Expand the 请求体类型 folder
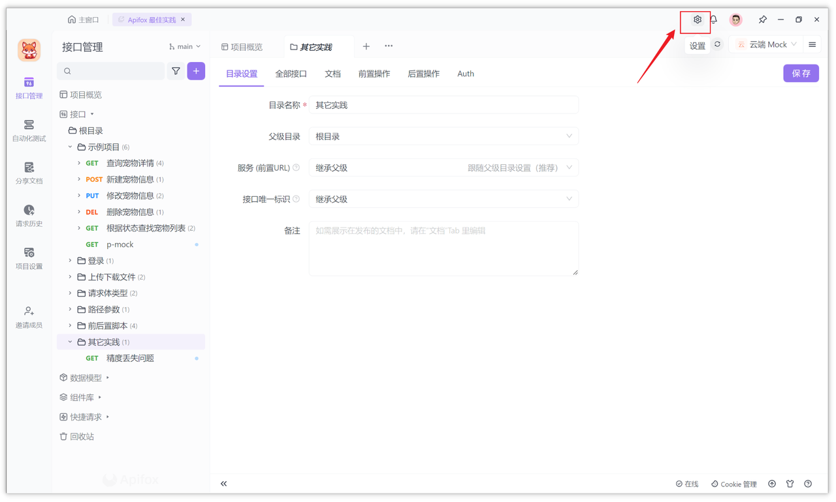This screenshot has height=502, width=836. tap(70, 293)
